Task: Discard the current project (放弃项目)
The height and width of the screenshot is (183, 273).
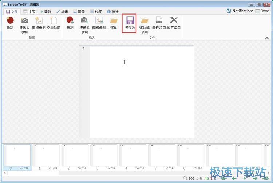Action: click(x=174, y=23)
